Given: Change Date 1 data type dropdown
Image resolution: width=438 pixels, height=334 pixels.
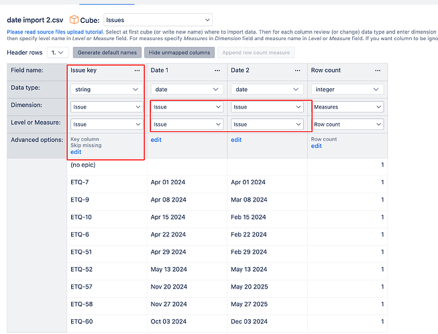Looking at the screenshot, I should click(x=187, y=90).
